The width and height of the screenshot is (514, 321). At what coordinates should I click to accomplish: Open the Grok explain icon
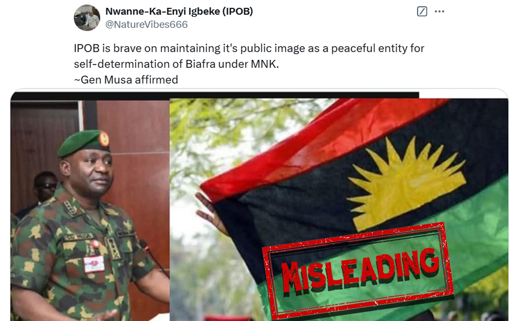pos(422,12)
